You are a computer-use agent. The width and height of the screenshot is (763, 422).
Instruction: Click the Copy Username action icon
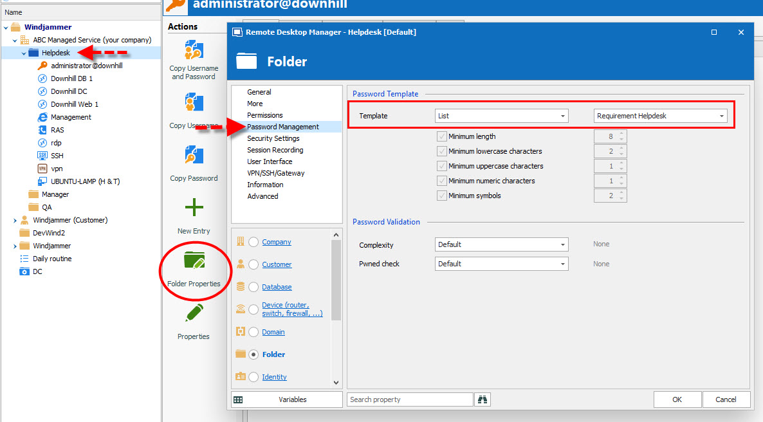pyautogui.click(x=194, y=103)
